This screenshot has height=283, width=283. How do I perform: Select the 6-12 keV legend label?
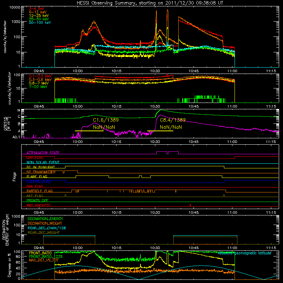[x=38, y=12]
